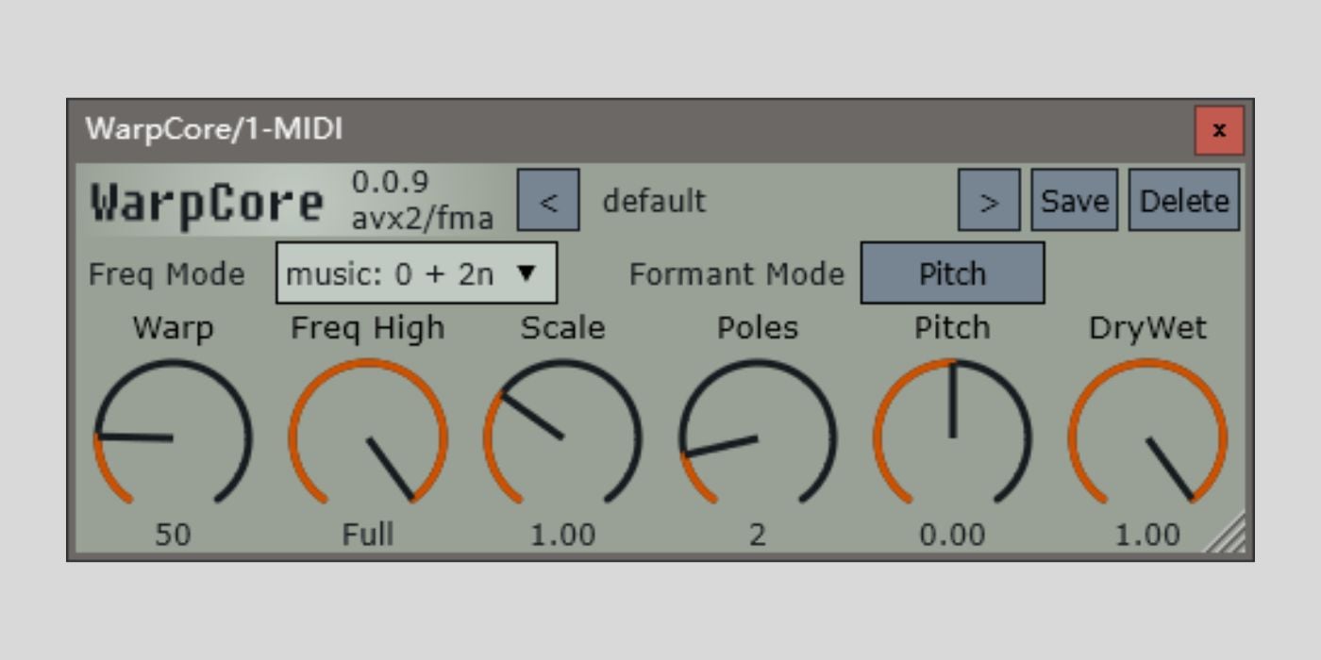This screenshot has width=1321, height=660.
Task: Close the WarpCore plugin window
Action: coord(1219,130)
